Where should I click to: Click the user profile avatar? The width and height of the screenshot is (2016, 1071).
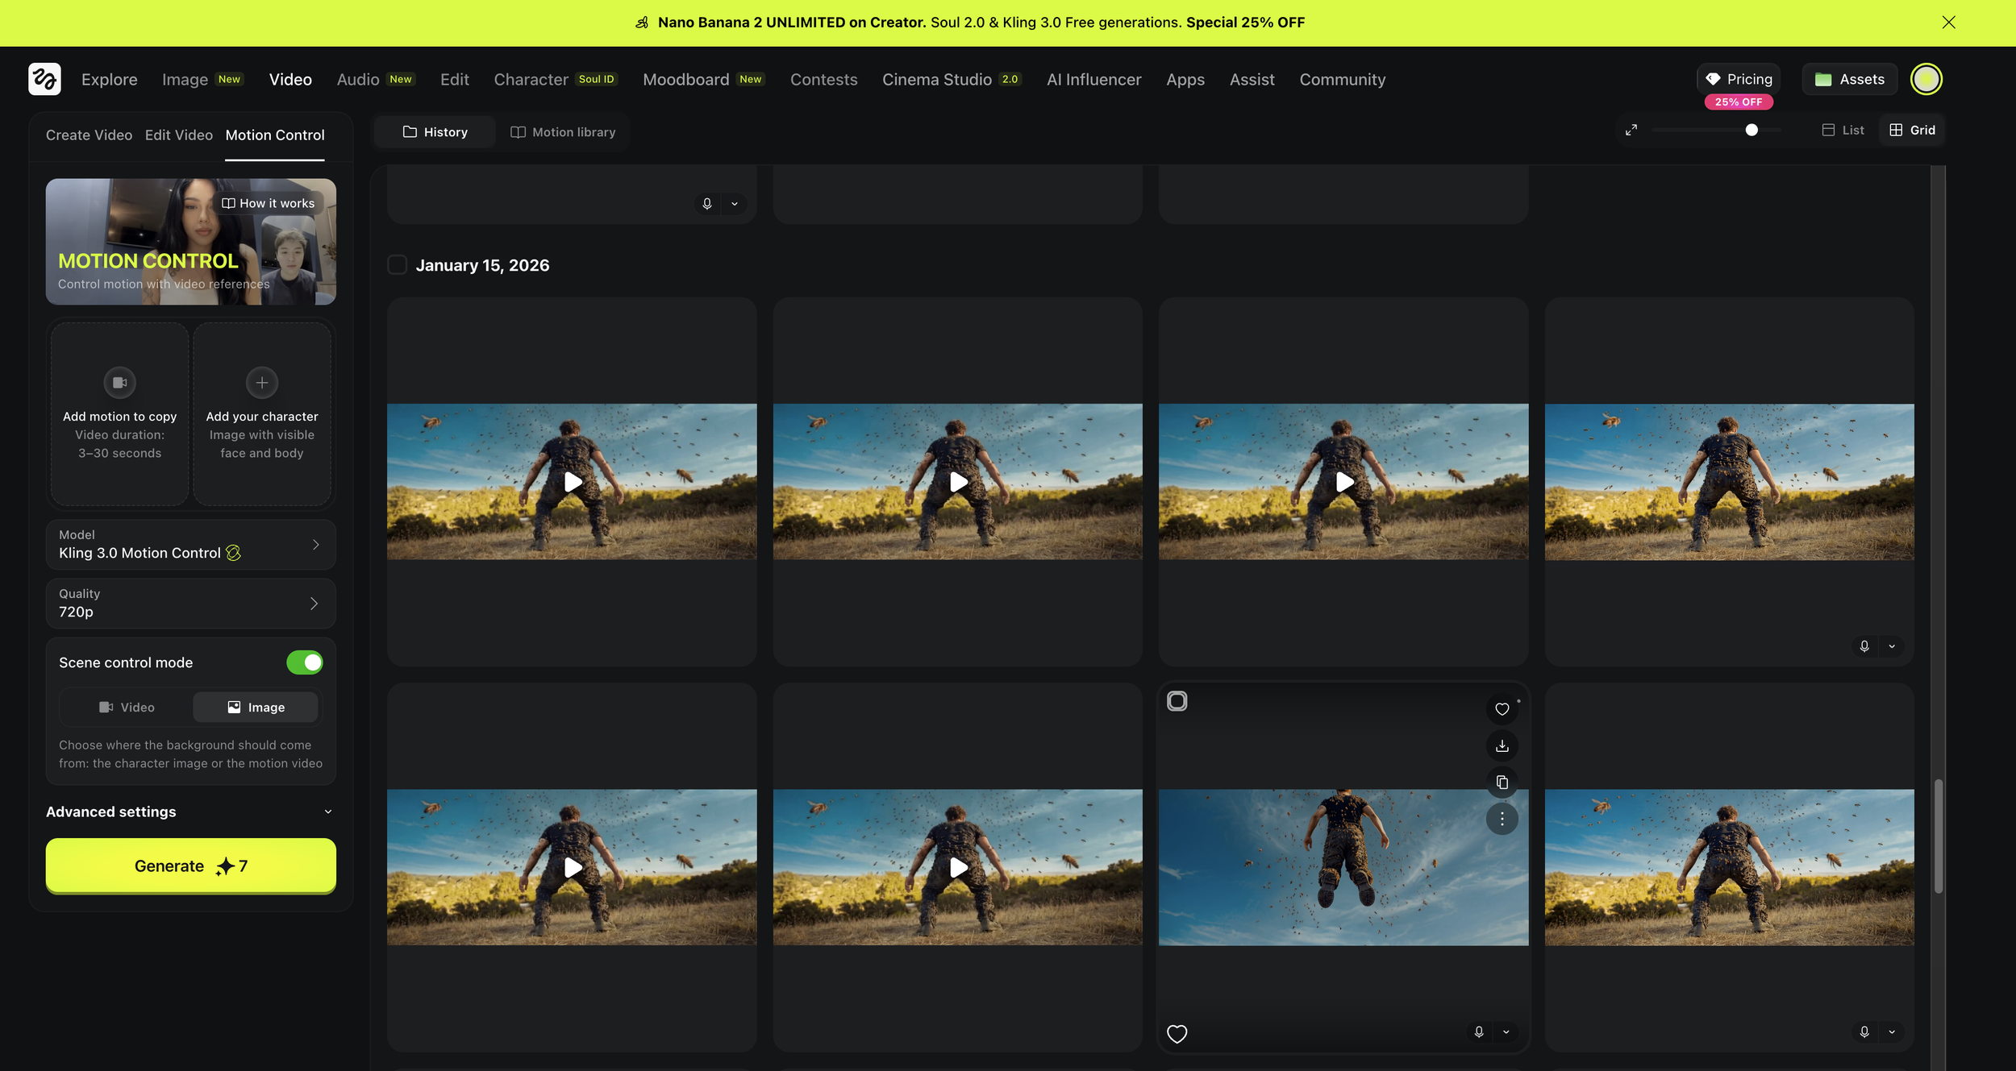click(1926, 79)
